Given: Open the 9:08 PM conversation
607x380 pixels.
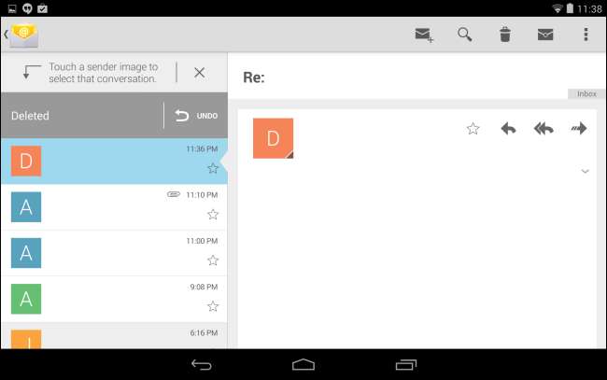Looking at the screenshot, I should (x=114, y=299).
